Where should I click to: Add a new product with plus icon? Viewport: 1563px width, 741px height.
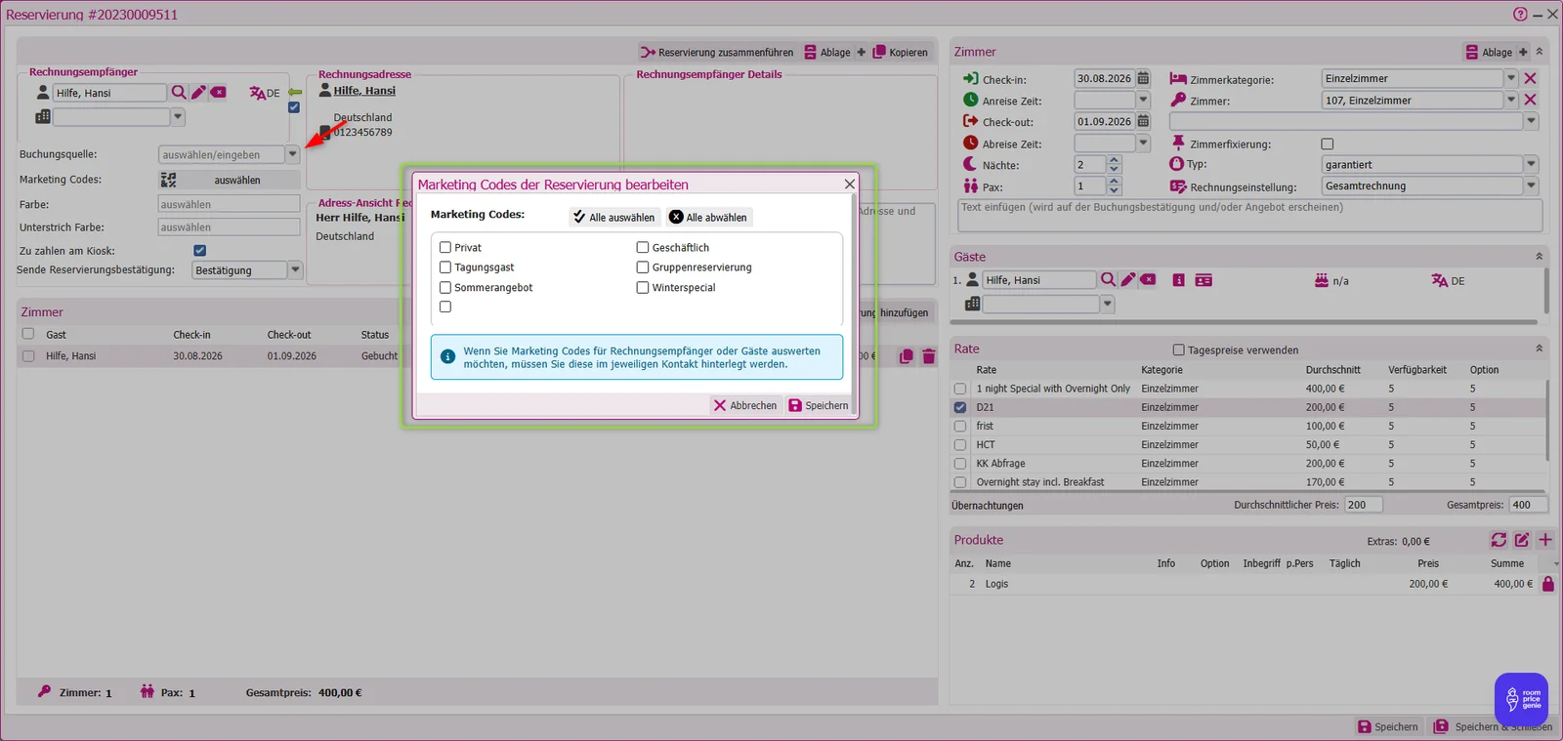coord(1545,540)
